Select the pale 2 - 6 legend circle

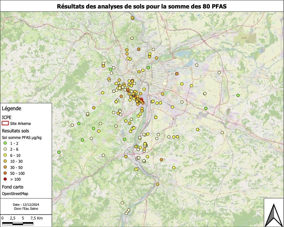(5, 149)
